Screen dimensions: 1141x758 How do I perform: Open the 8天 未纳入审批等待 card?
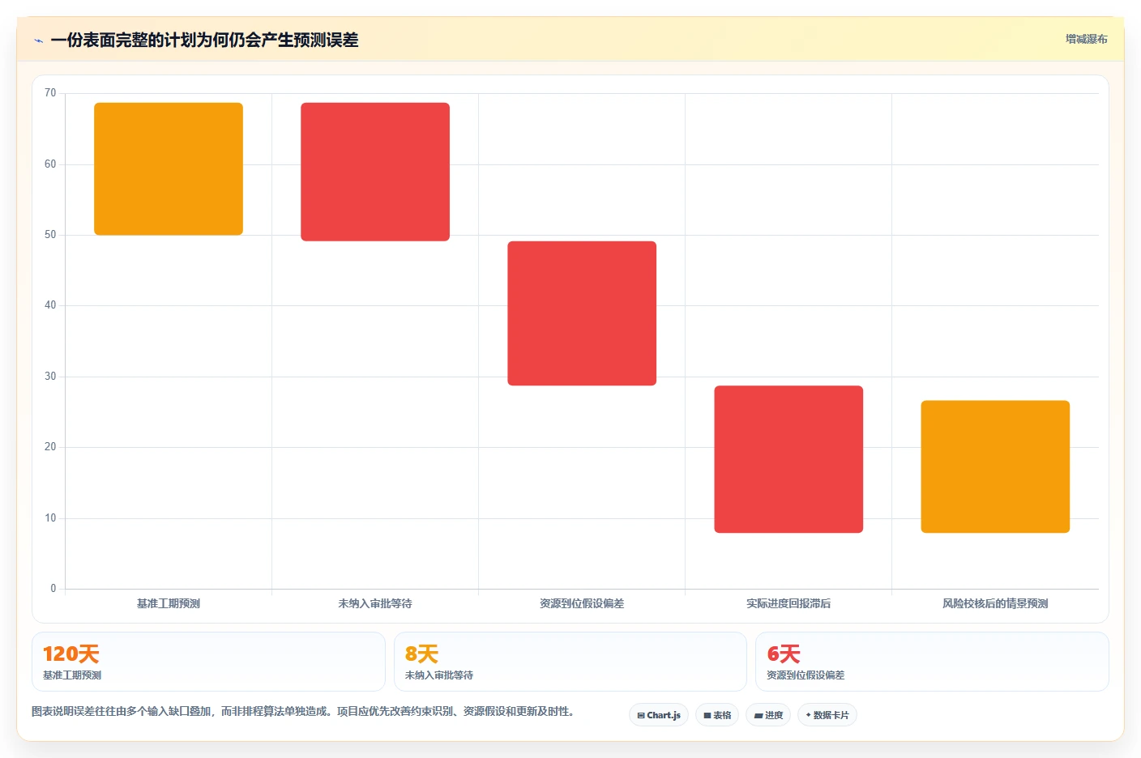click(x=570, y=662)
